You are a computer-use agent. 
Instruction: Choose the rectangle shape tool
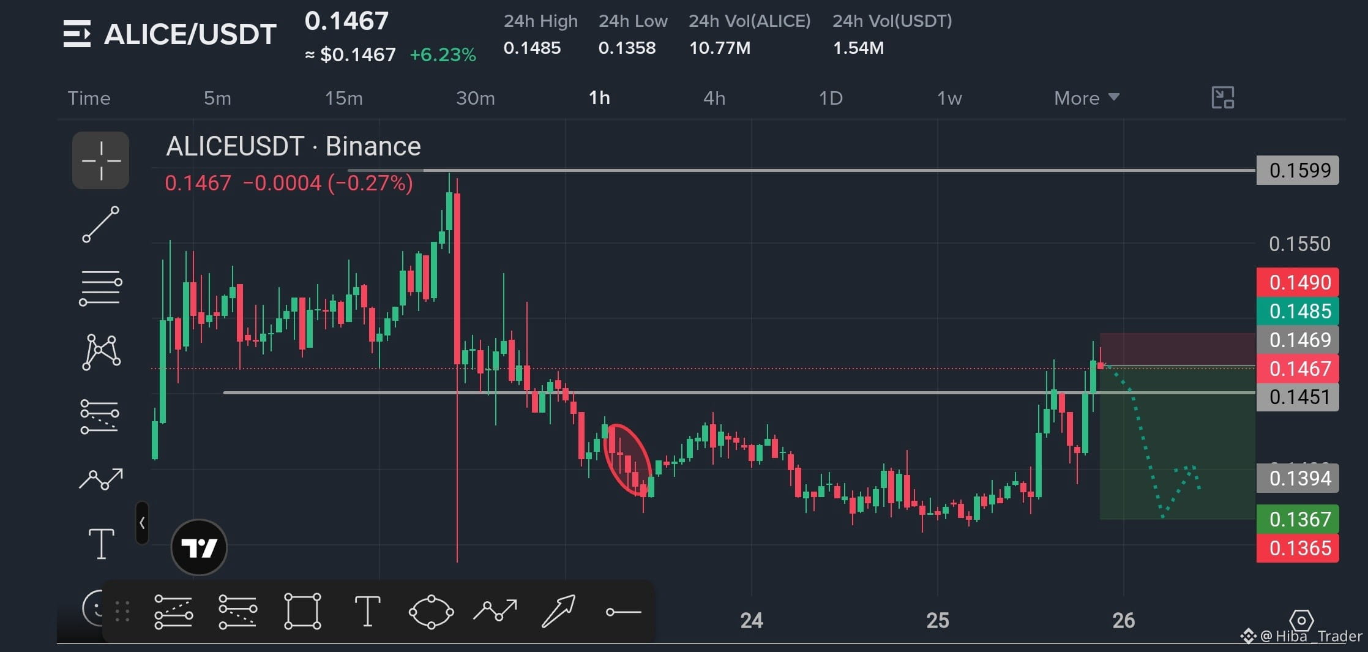point(302,611)
